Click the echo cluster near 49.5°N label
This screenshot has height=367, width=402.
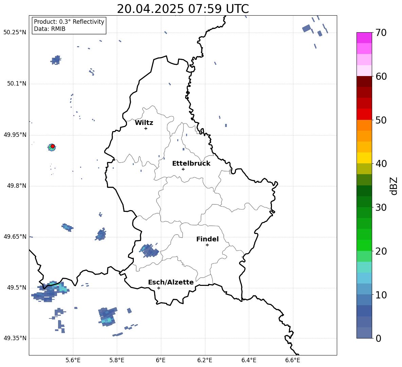50,291
